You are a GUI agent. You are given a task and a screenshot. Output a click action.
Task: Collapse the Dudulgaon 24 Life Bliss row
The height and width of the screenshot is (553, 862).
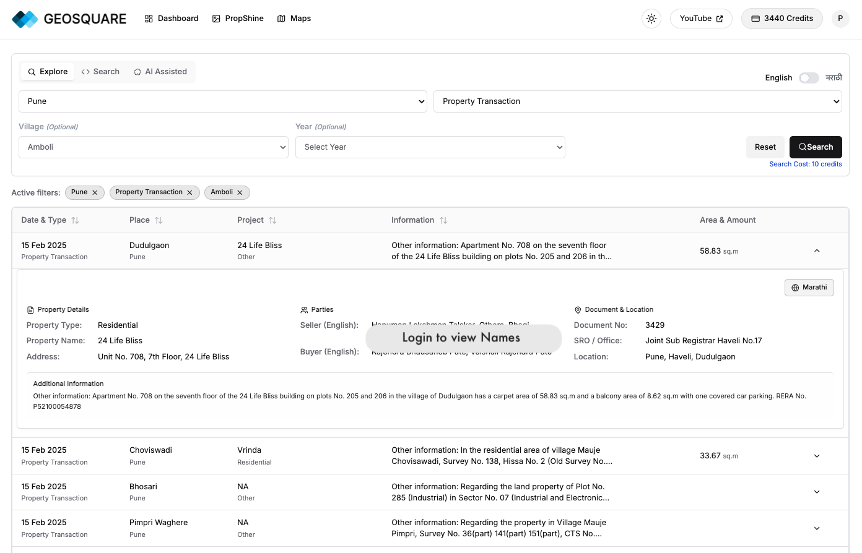817,251
